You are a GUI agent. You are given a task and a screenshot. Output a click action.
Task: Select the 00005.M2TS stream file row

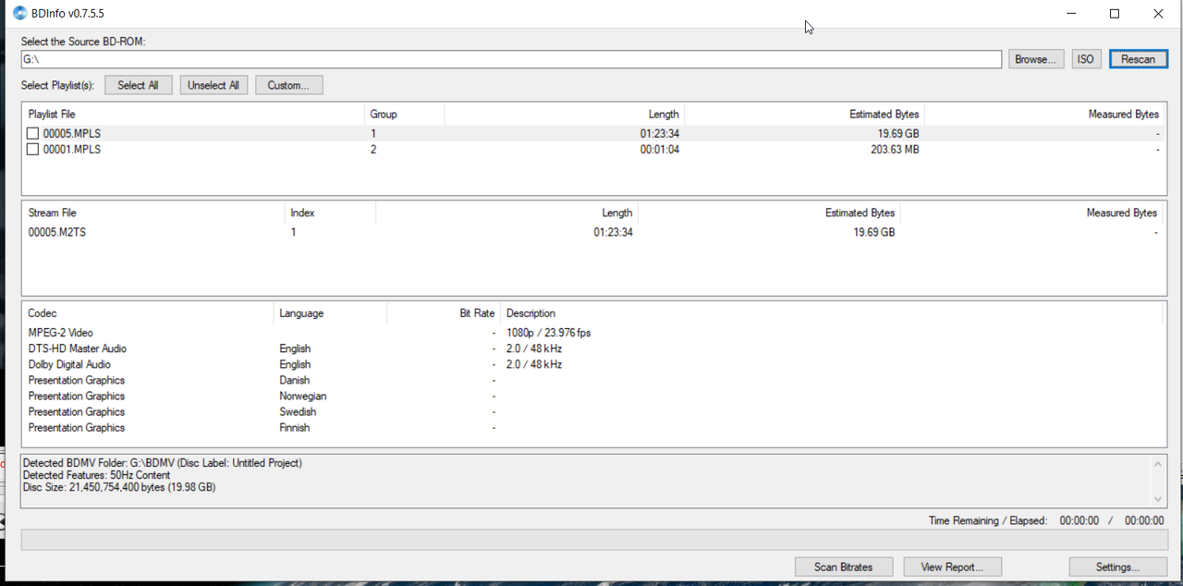[x=591, y=233]
